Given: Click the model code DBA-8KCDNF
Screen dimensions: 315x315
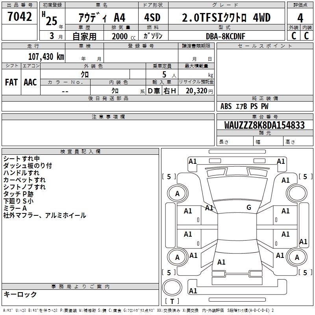Looking at the screenshot, I should (x=225, y=35).
